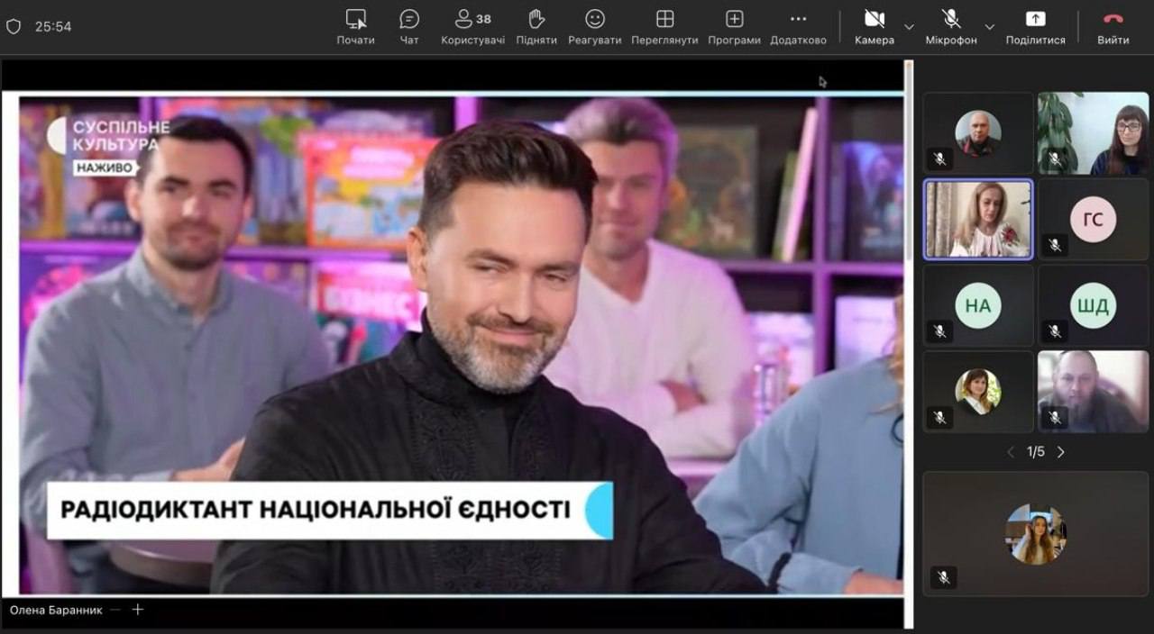
Task: Expand the microphone options dropdown arrow
Action: coord(989,27)
